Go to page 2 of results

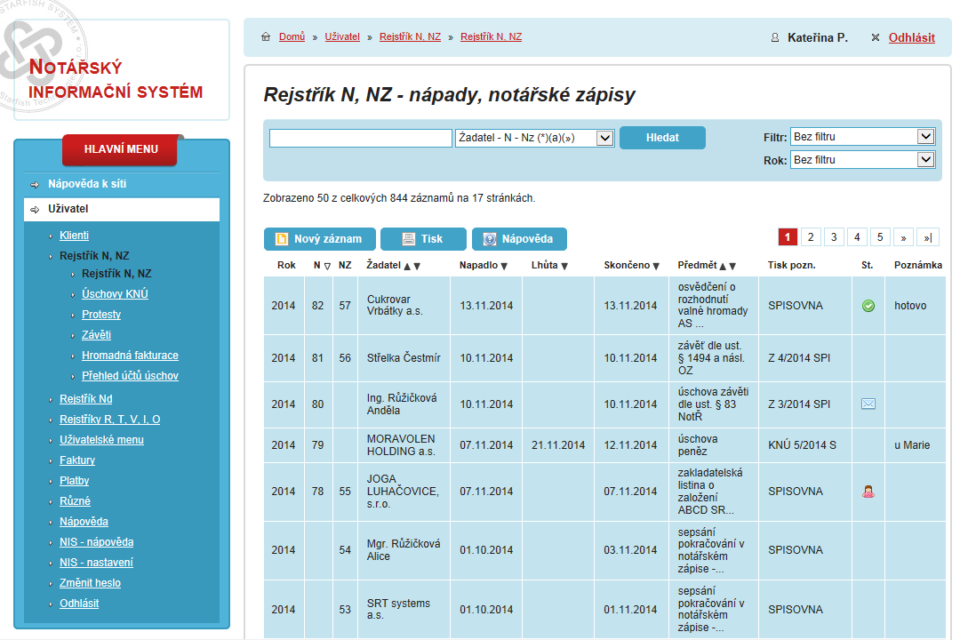(x=811, y=236)
